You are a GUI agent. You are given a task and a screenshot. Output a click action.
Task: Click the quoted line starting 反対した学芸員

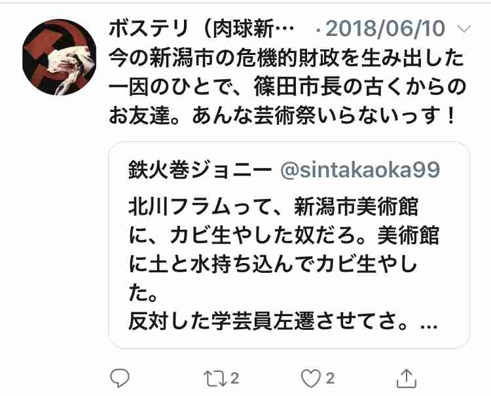(x=283, y=322)
